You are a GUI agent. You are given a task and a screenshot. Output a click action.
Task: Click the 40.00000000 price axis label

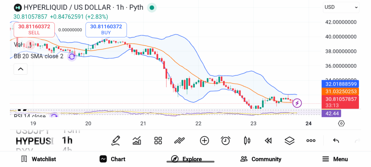pos(341,37)
